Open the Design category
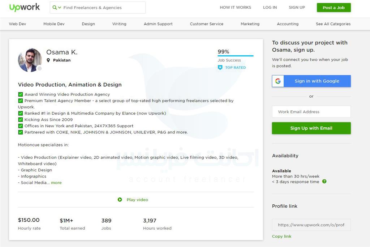The width and height of the screenshot is (370, 247). click(x=88, y=24)
